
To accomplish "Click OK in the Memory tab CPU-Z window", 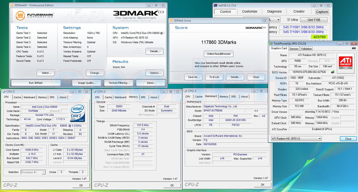I will click(x=172, y=185).
